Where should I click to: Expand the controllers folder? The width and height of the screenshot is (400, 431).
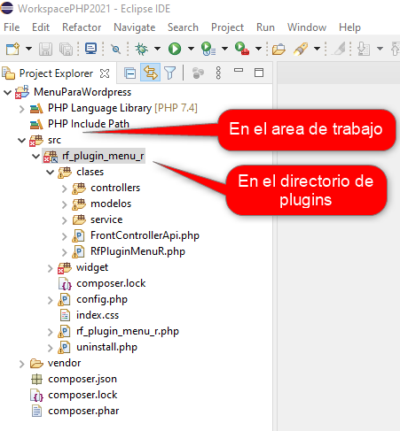pos(65,189)
